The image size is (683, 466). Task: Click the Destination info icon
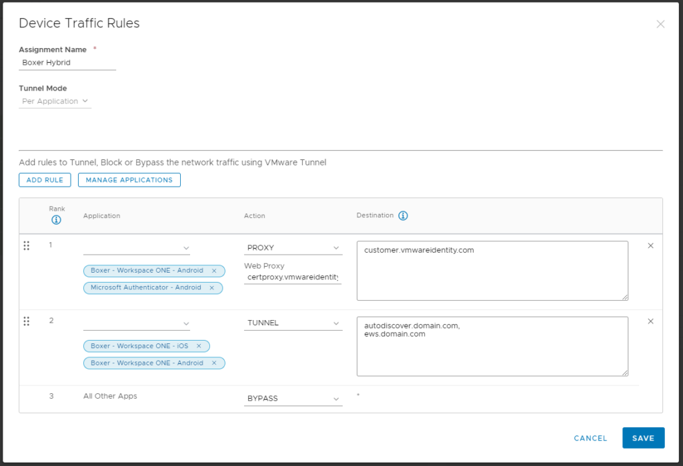coord(404,215)
